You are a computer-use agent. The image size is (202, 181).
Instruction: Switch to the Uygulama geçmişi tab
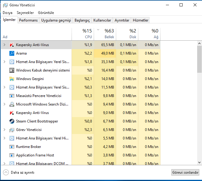point(56,20)
